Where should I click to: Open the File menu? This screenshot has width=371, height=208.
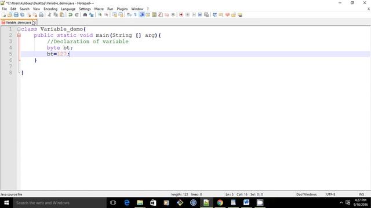pos(4,9)
